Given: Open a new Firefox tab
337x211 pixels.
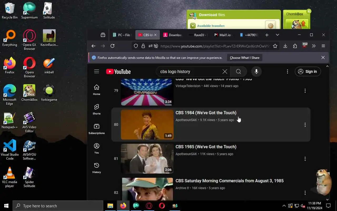Looking at the screenshot, I should (267, 35).
